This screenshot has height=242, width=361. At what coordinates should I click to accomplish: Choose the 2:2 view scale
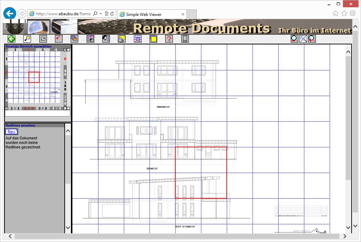(x=29, y=109)
